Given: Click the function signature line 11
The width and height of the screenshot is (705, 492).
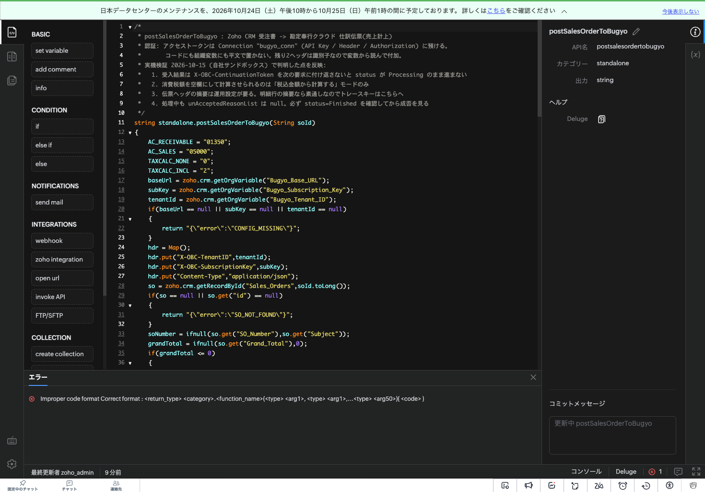Looking at the screenshot, I should point(224,123).
